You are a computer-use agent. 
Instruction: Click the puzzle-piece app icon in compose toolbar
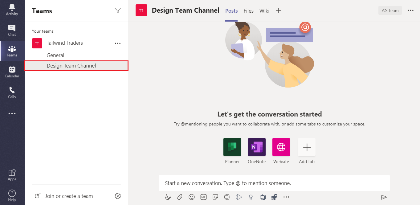(x=274, y=197)
